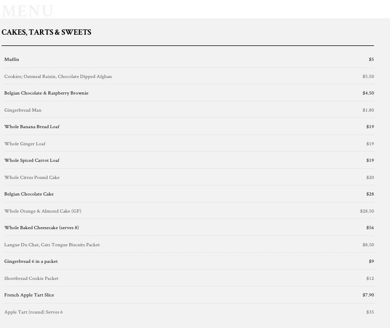Click Belgian Chocolate & Raspberry Brownie
The width and height of the screenshot is (390, 328).
(x=46, y=93)
